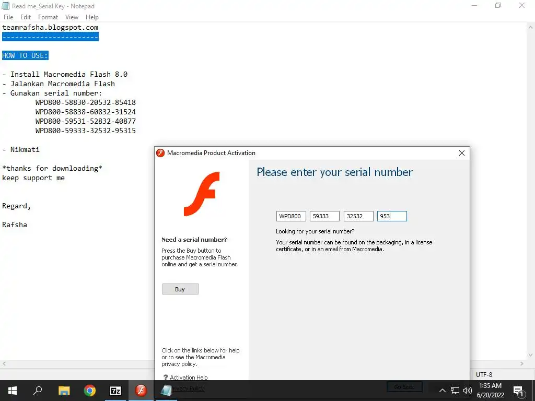The height and width of the screenshot is (401, 535).
Task: Click the serial field containing 59333
Action: click(x=324, y=216)
